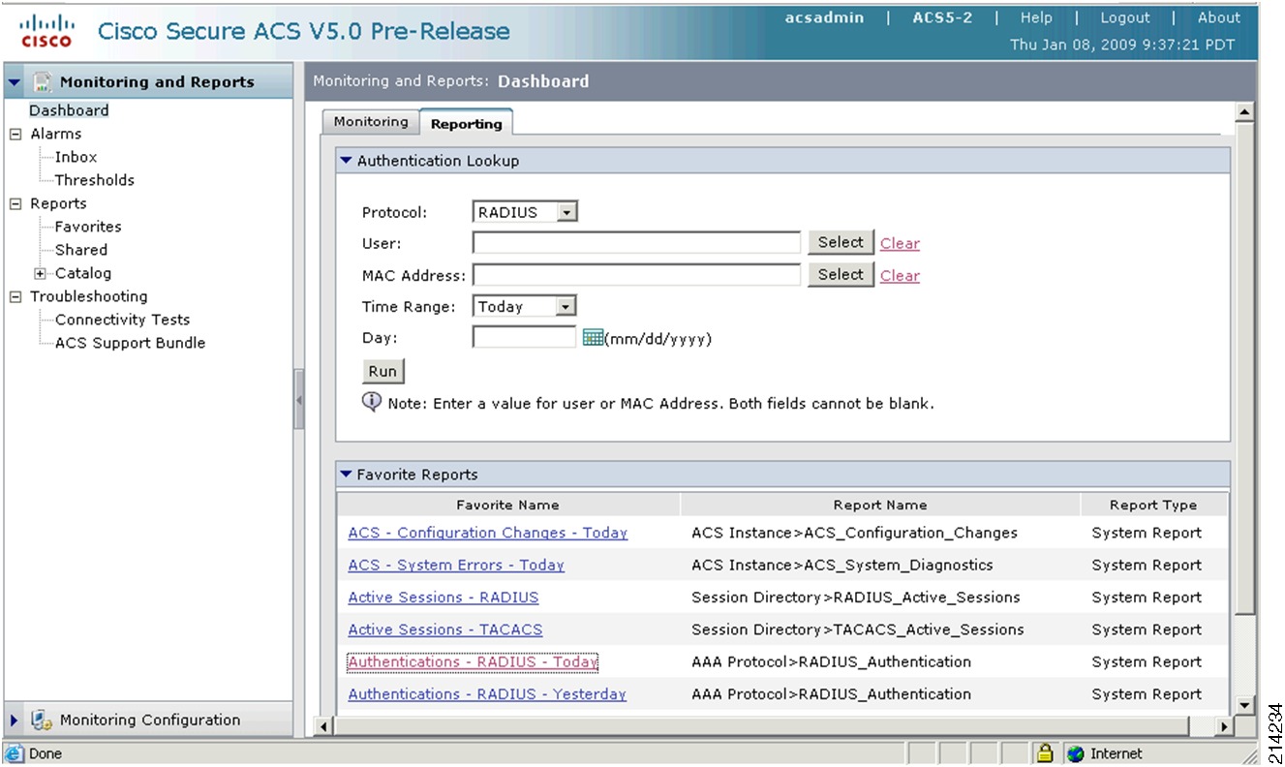This screenshot has height=767, width=1285.
Task: Click the Monitoring Configuration drawer icon
Action: coord(41,721)
